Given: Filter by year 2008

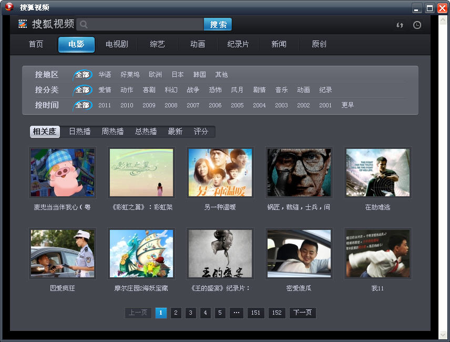Looking at the screenshot, I should point(171,105).
